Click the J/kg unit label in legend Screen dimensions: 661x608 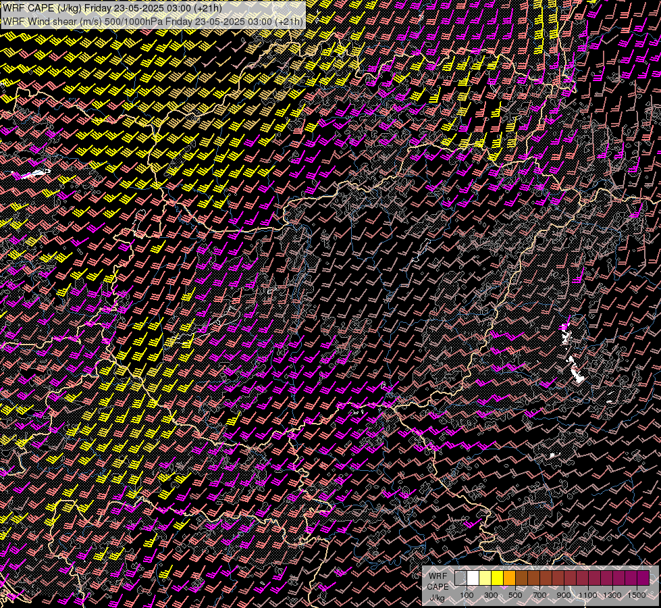[437, 598]
